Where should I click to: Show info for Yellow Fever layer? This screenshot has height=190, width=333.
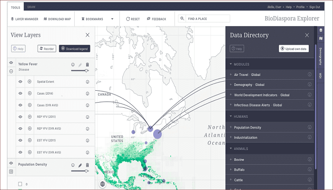click(x=73, y=65)
